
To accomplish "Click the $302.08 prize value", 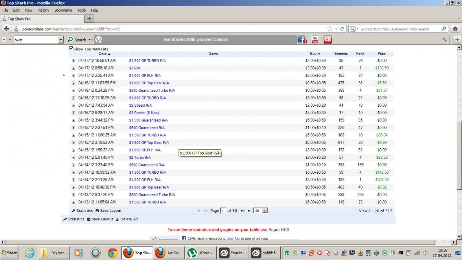I will coord(382,180).
